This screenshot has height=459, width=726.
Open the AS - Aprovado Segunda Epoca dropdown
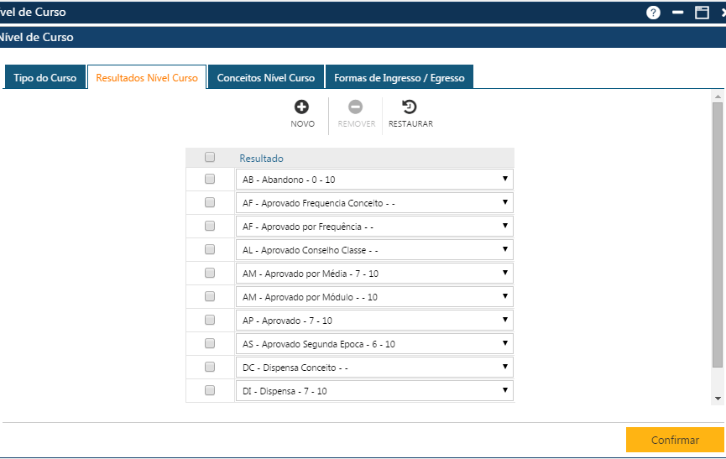(374, 344)
